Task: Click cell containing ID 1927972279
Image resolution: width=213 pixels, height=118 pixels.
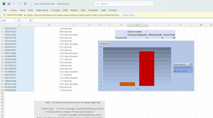Action: coord(19,29)
